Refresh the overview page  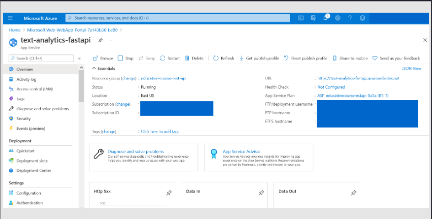(224, 58)
